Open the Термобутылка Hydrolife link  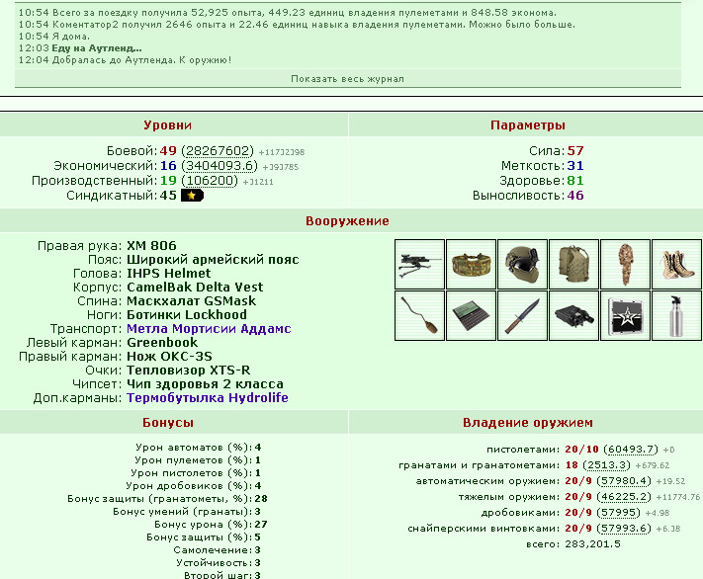coord(208,398)
